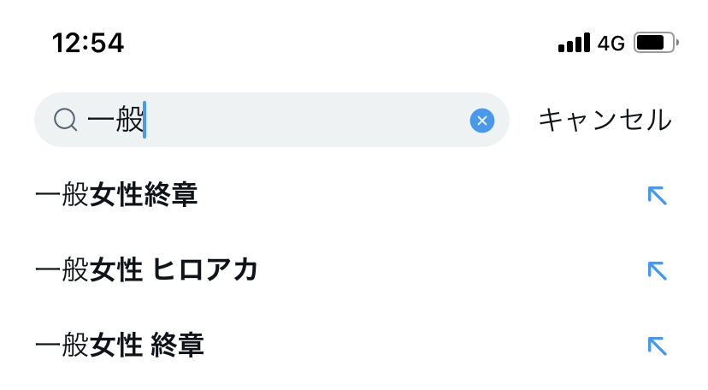
Task: Tap the fill-in arrow beside 一般女性終章
Action: [x=657, y=196]
